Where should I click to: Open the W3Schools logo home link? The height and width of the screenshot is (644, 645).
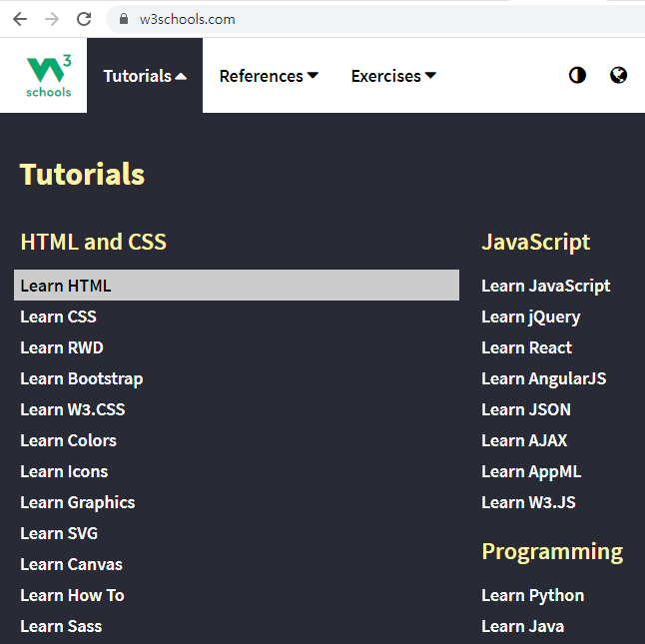coord(49,76)
